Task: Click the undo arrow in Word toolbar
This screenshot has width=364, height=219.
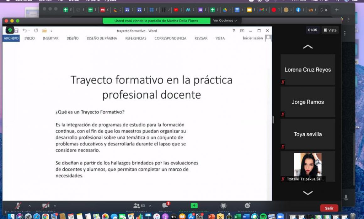Action: 24,30
